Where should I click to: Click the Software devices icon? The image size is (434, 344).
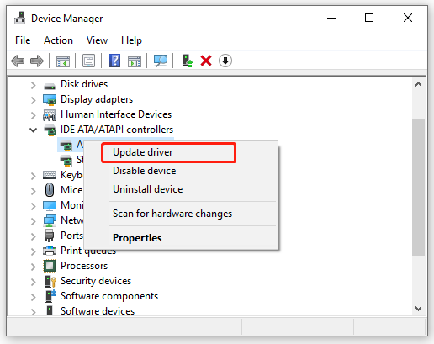[x=50, y=311]
